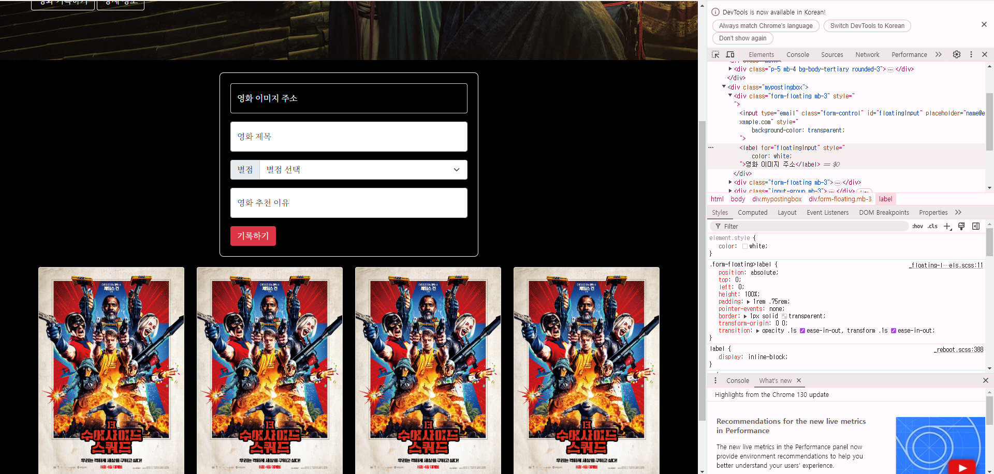Image resolution: width=994 pixels, height=474 pixels.
Task: Expand the border shorthand property
Action: 745,316
